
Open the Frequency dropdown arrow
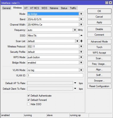click(75, 30)
